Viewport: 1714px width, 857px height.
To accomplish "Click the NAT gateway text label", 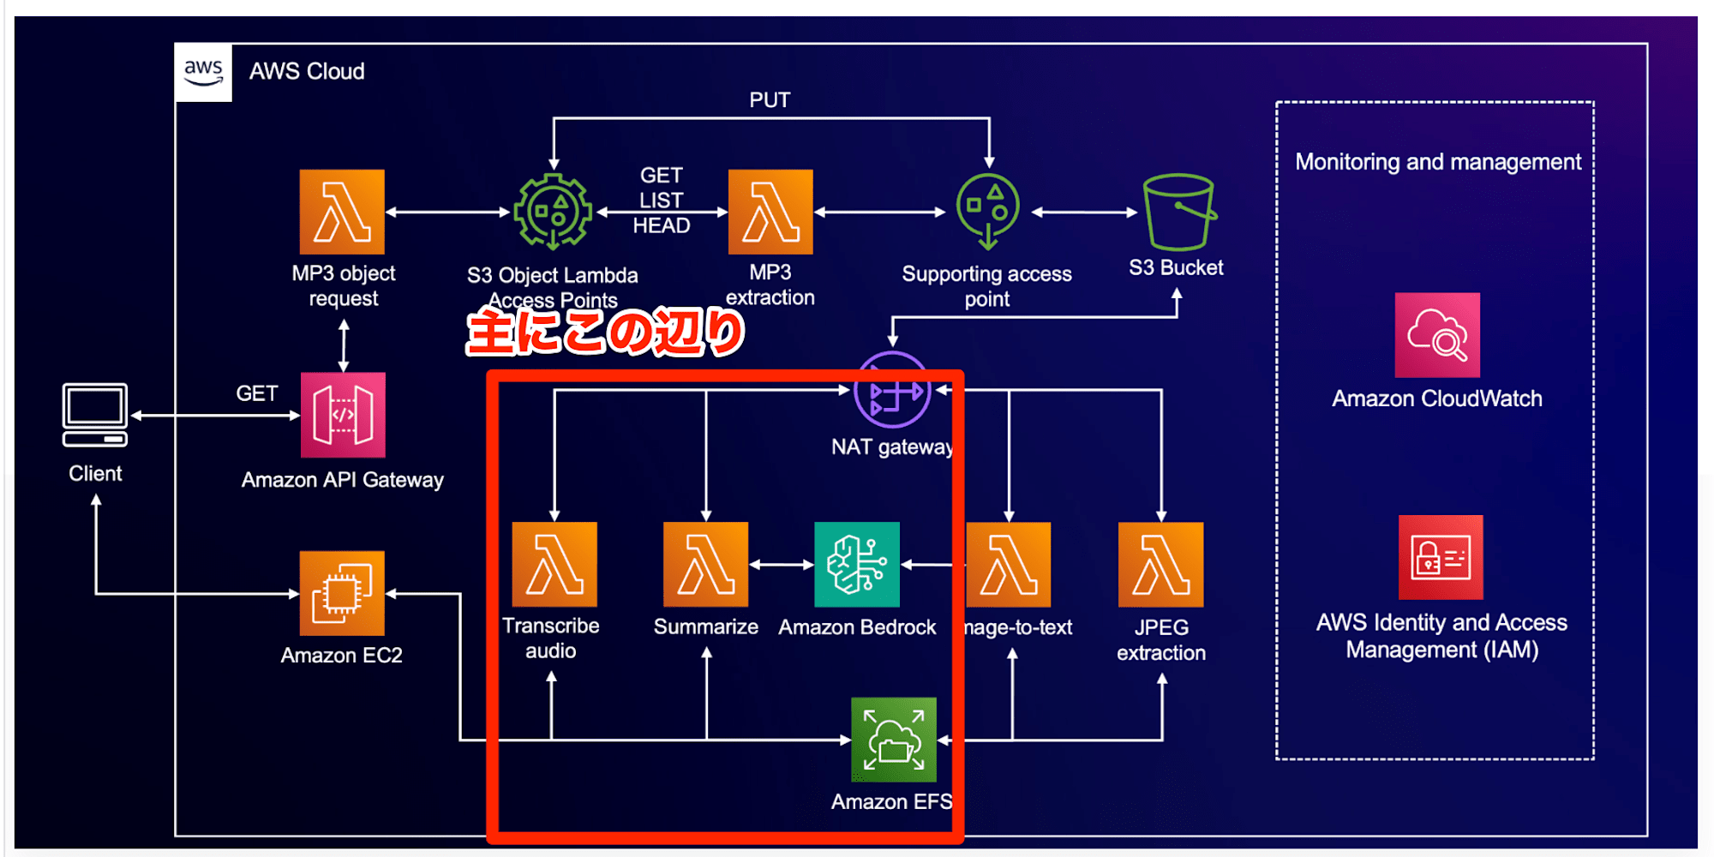I will (x=892, y=447).
